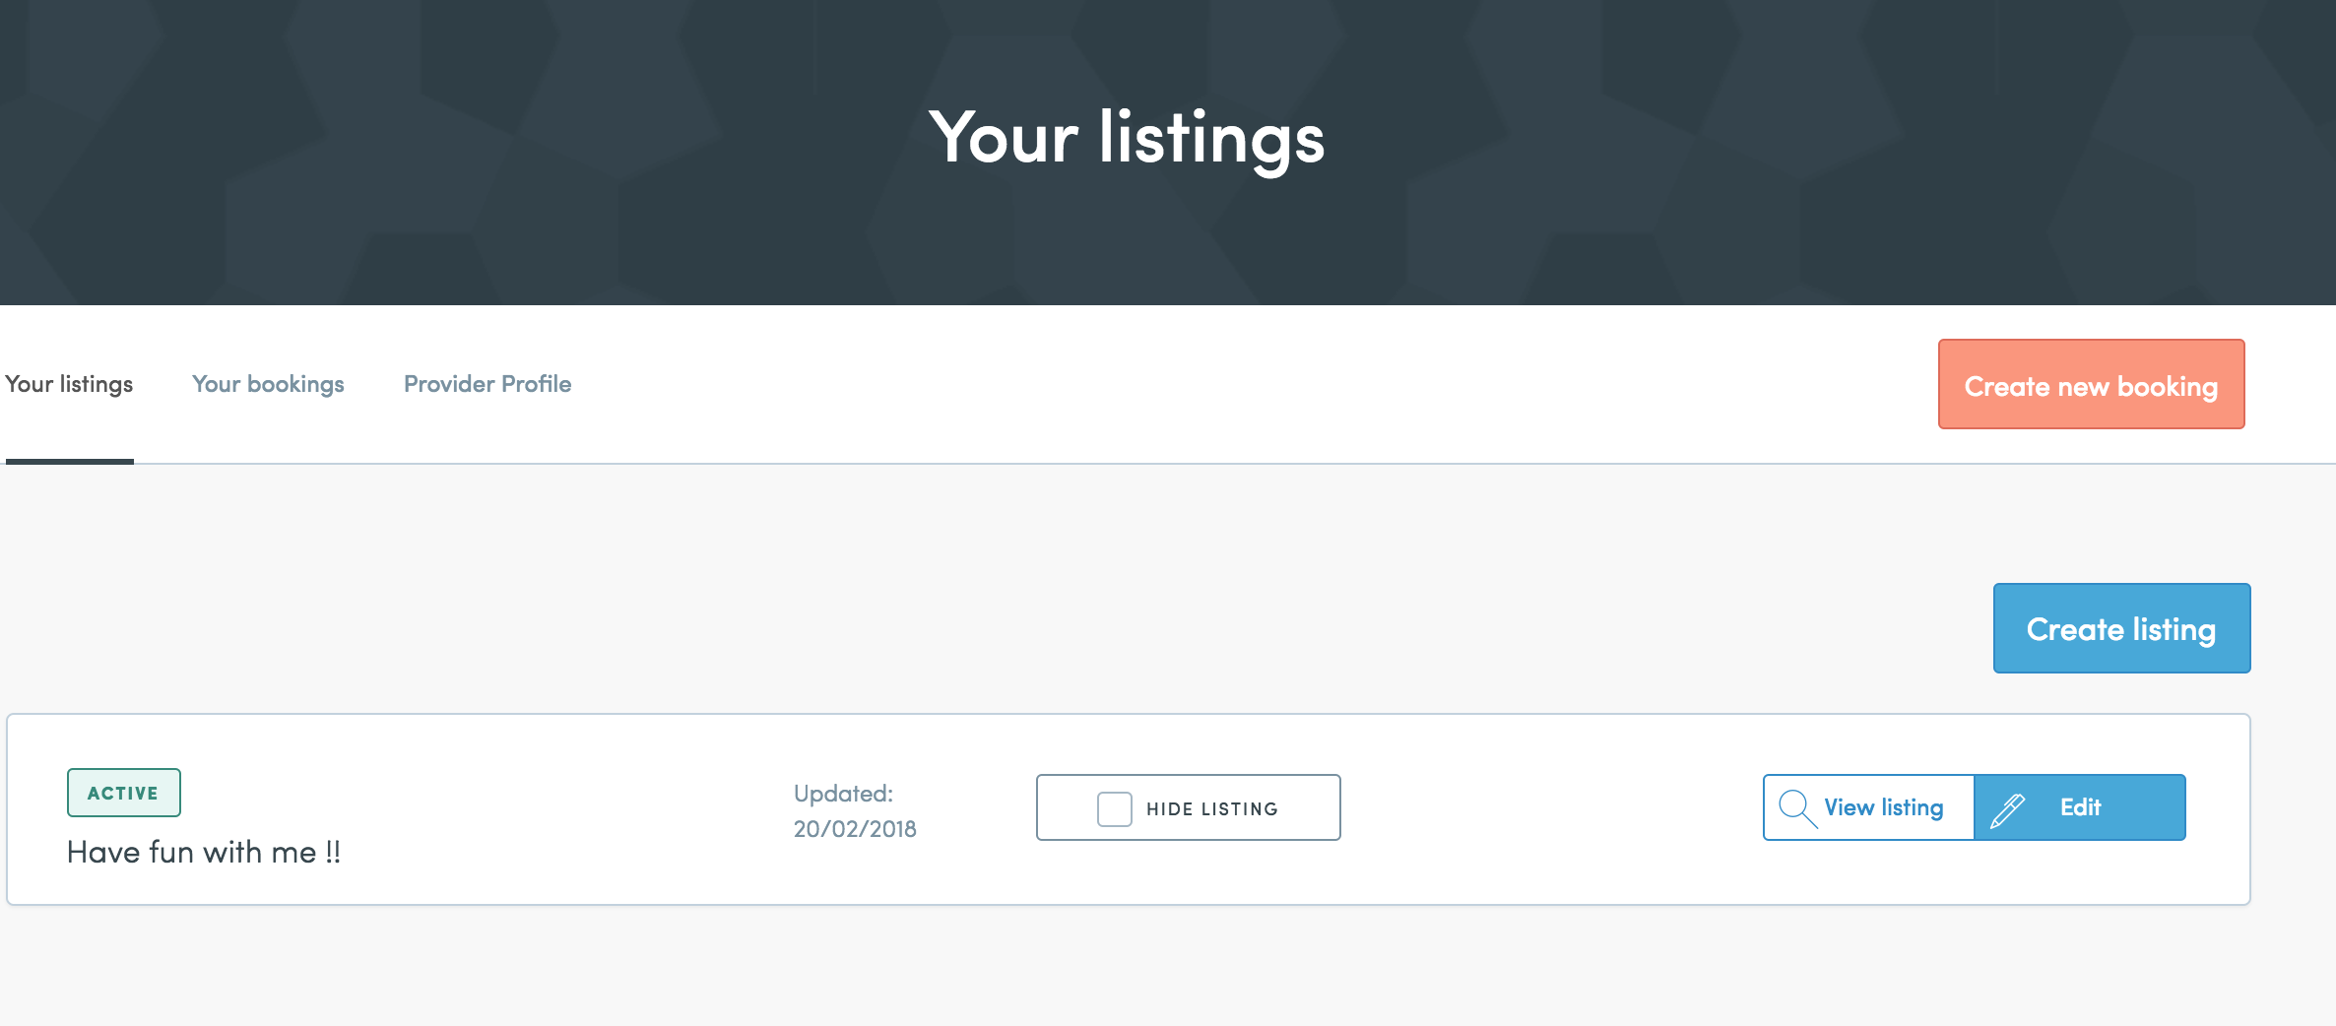Open the Provider Profile tab
The image size is (2336, 1026).
[x=487, y=384]
